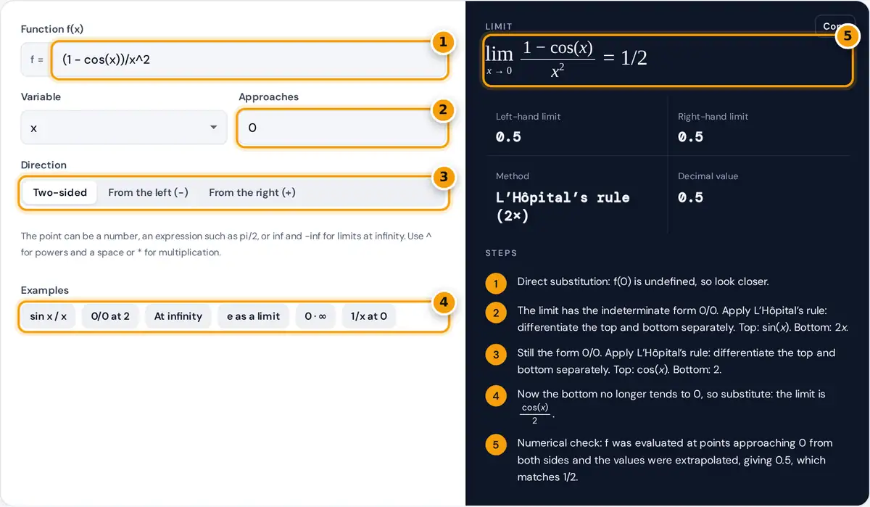Load the 0·∞ example
The image size is (870, 507).
(315, 316)
